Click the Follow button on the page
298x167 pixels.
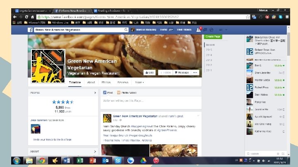(166, 73)
